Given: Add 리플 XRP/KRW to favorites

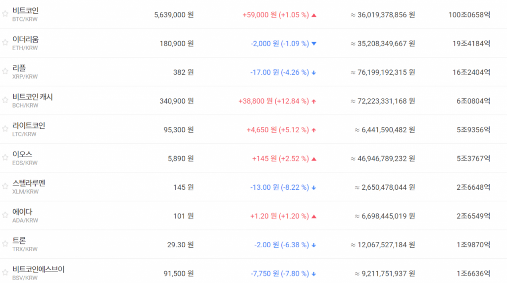Looking at the screenshot, I should [x=5, y=72].
